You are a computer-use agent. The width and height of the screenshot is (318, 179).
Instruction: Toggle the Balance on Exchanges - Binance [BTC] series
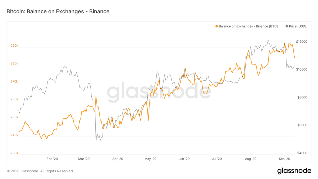[248, 26]
